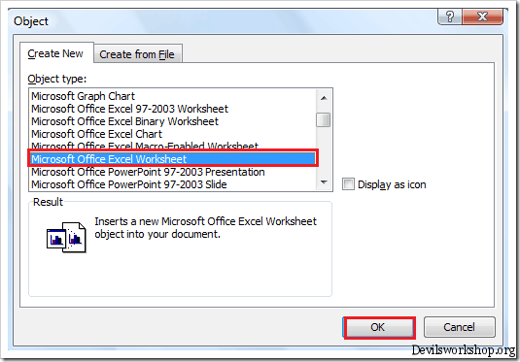Click the object type scrollbar thumb

[323, 120]
